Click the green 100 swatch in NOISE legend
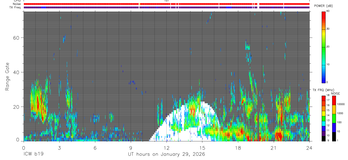The height and width of the screenshot is (160, 348). click(334, 119)
